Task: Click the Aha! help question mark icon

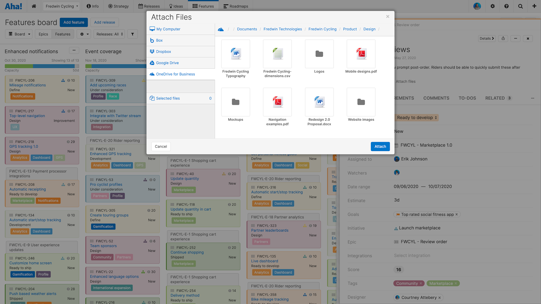Action: [x=506, y=6]
